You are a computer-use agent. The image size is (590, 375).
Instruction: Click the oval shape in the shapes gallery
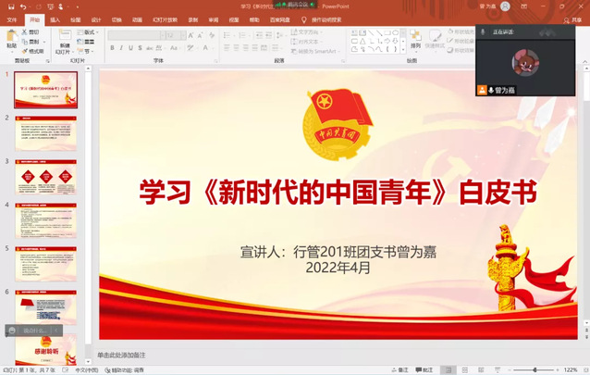pyautogui.click(x=395, y=32)
